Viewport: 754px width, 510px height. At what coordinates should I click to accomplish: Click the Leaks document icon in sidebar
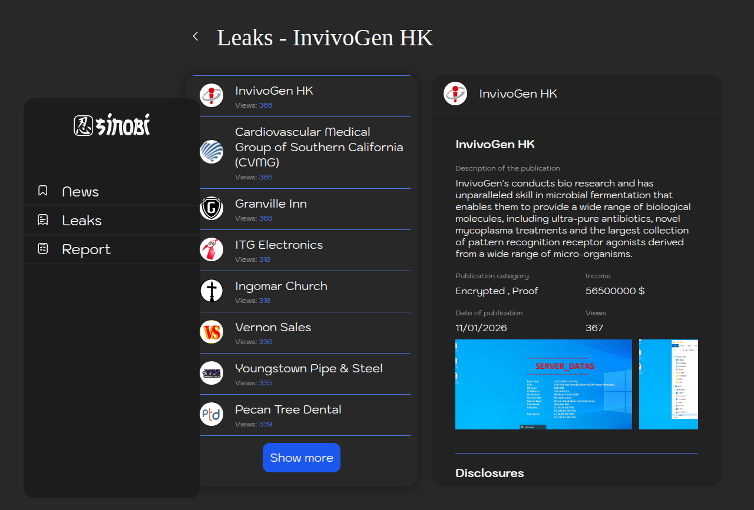point(43,220)
